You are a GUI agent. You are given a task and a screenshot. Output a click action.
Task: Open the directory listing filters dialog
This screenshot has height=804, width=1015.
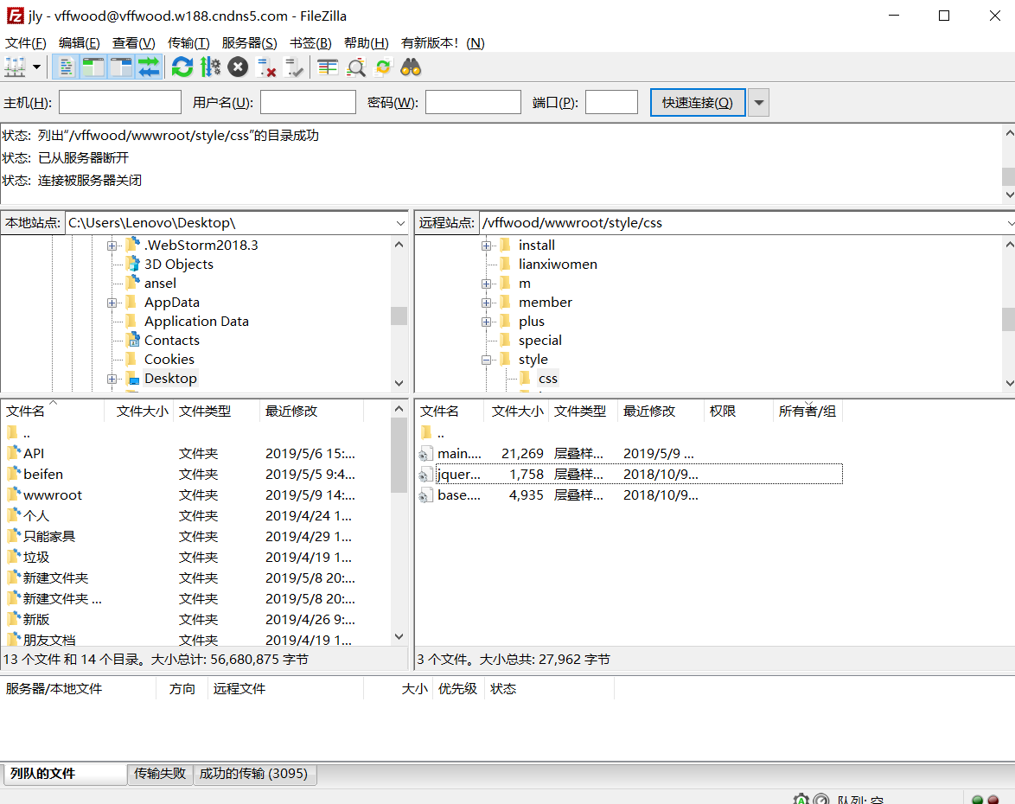click(x=328, y=67)
